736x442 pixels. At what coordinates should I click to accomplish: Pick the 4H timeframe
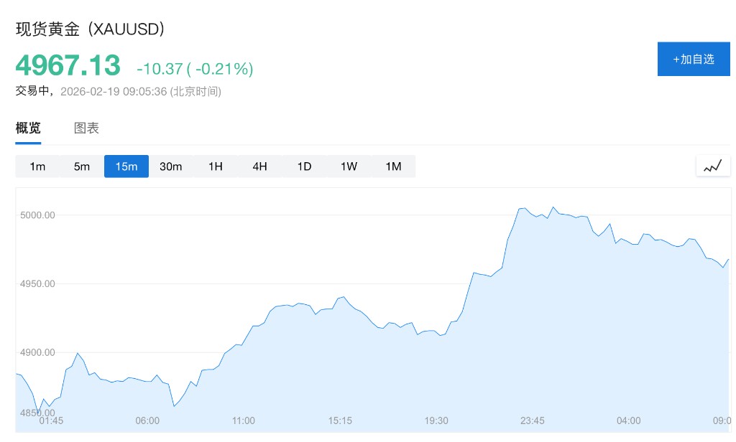[259, 166]
